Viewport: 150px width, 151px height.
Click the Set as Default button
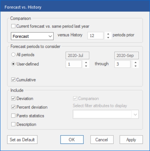point(22,140)
